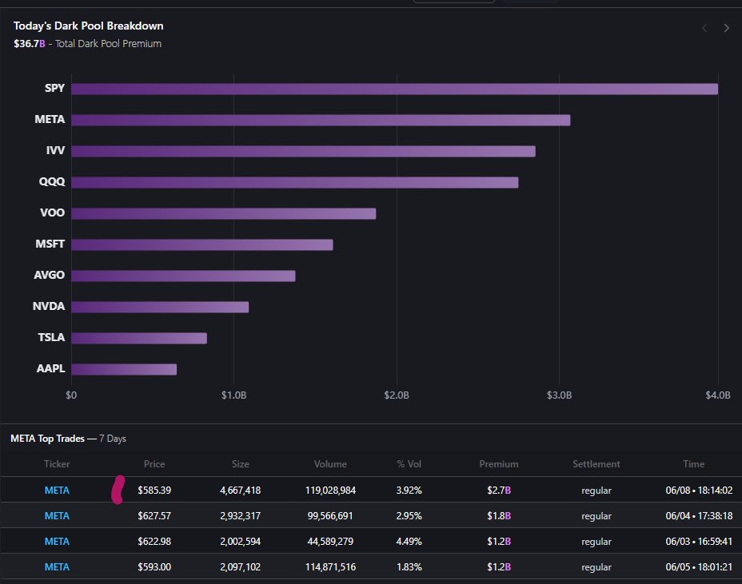Click the $622.98 price cell
Viewport: 742px width, 584px height.
click(154, 542)
